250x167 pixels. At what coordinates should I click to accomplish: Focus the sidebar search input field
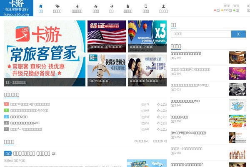pos(201,34)
